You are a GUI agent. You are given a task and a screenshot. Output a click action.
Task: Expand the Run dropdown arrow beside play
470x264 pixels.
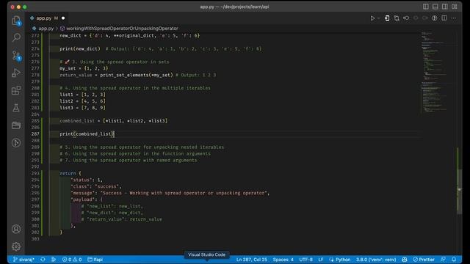379,18
